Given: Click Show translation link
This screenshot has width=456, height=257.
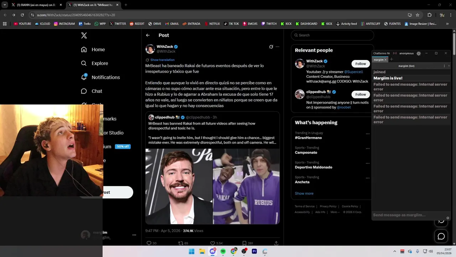Looking at the screenshot, I should coord(162,60).
